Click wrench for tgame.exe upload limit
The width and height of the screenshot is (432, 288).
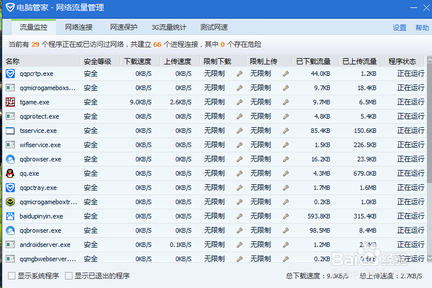286,102
